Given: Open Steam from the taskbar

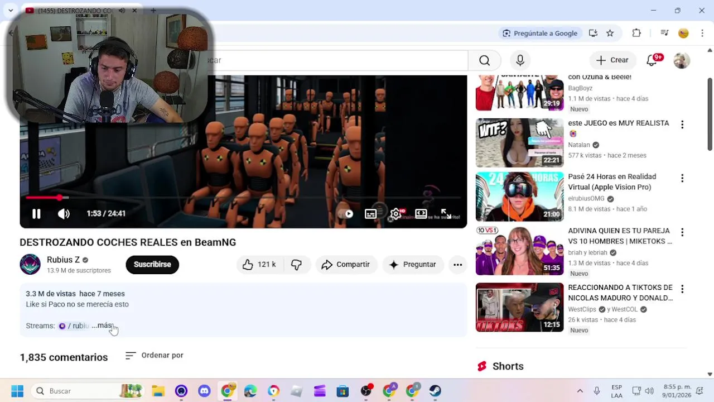Looking at the screenshot, I should 435,391.
